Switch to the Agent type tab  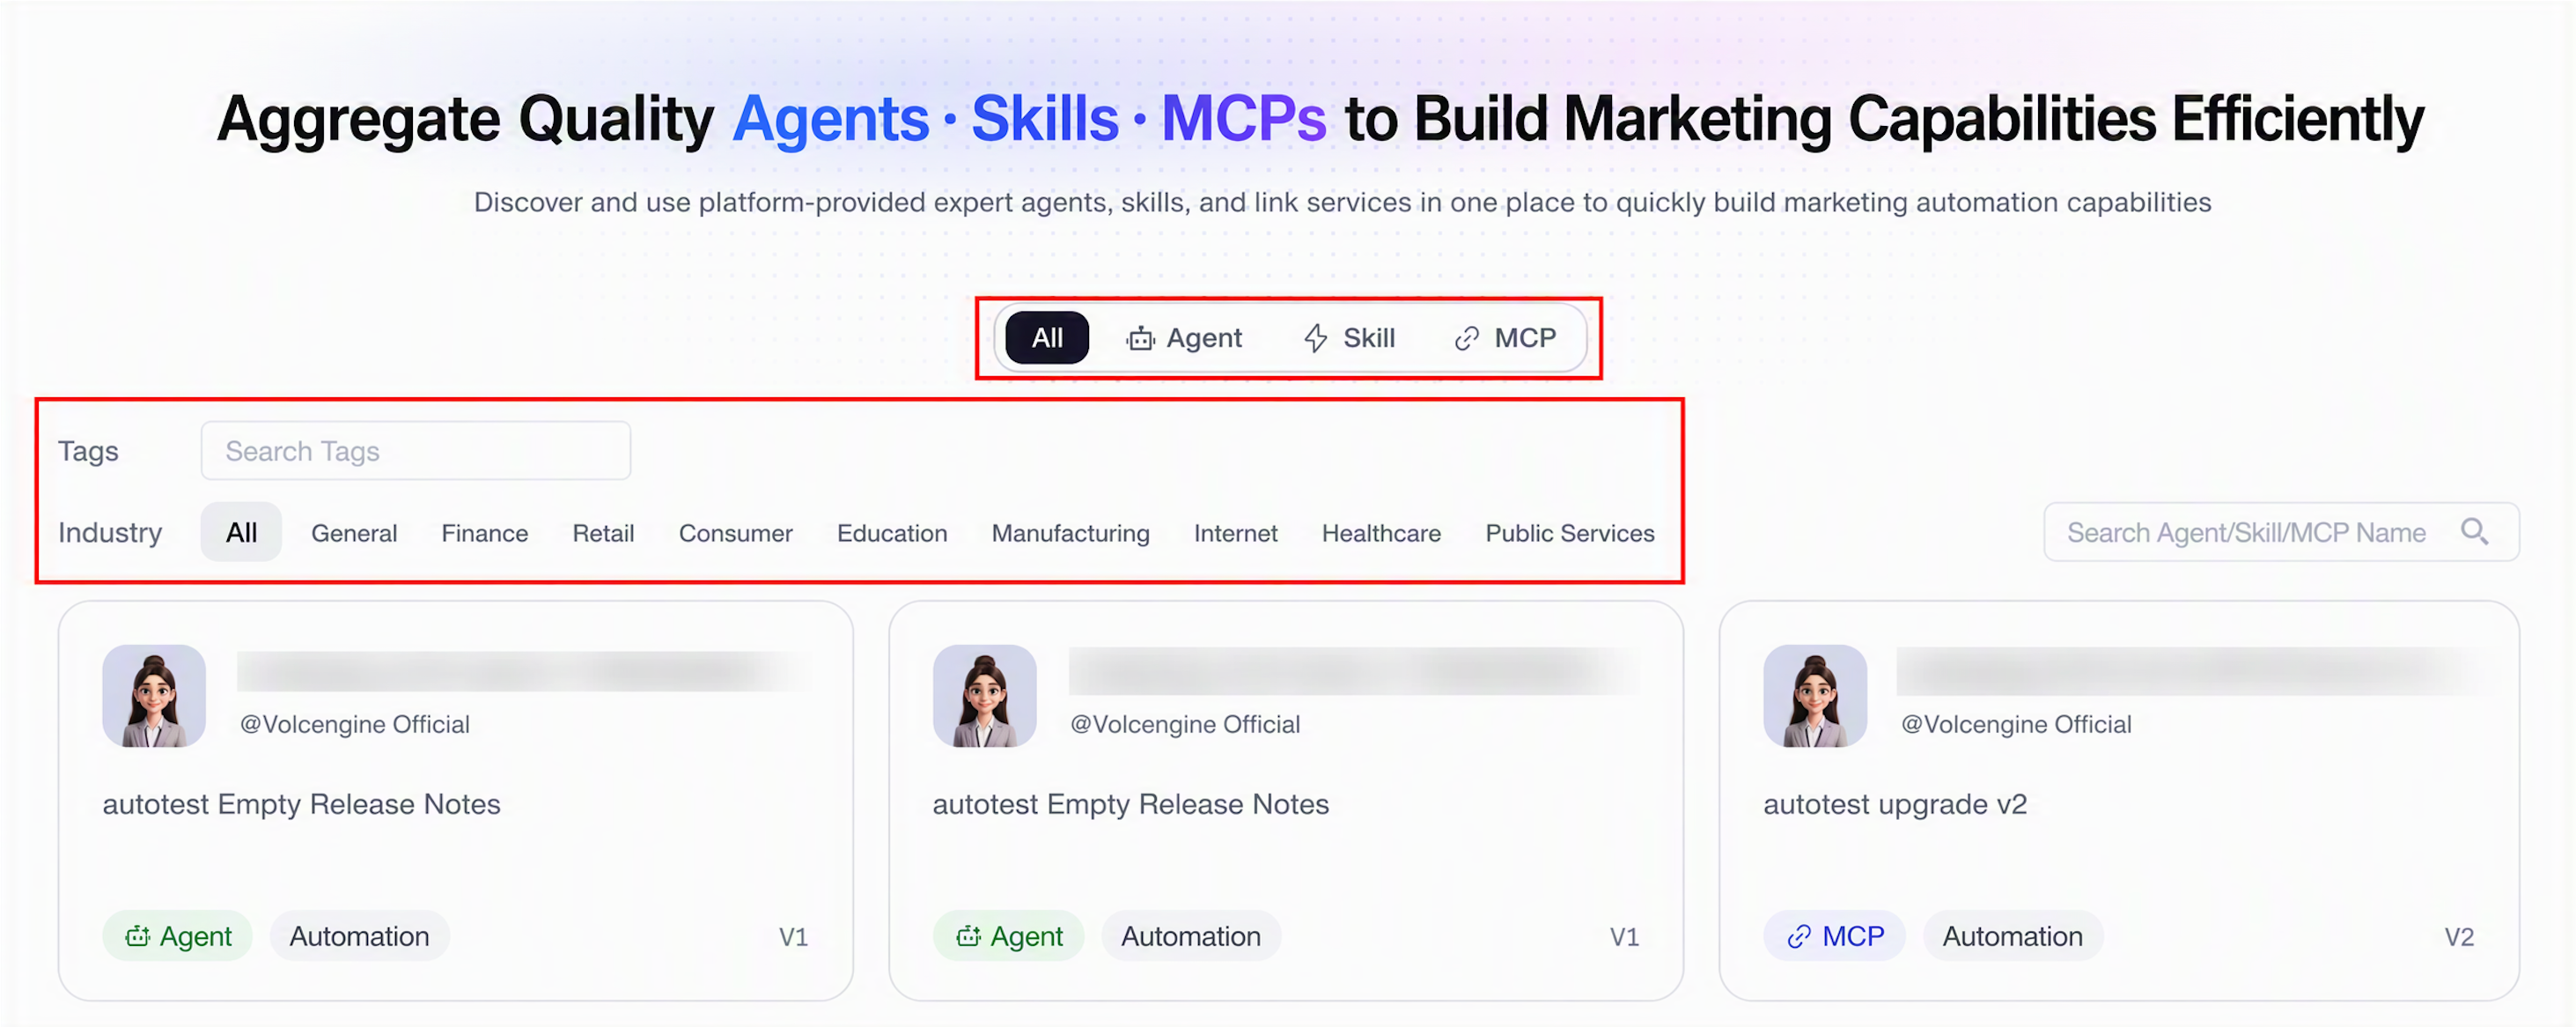pos(1184,338)
